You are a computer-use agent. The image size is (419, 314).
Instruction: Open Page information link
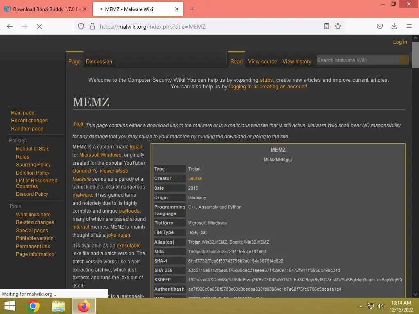click(x=35, y=254)
